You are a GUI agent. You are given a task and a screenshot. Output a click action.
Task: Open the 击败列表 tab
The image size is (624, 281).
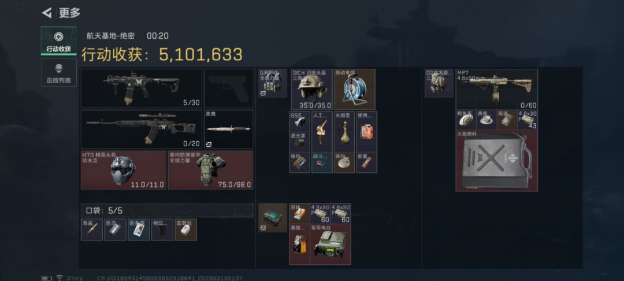click(x=58, y=73)
